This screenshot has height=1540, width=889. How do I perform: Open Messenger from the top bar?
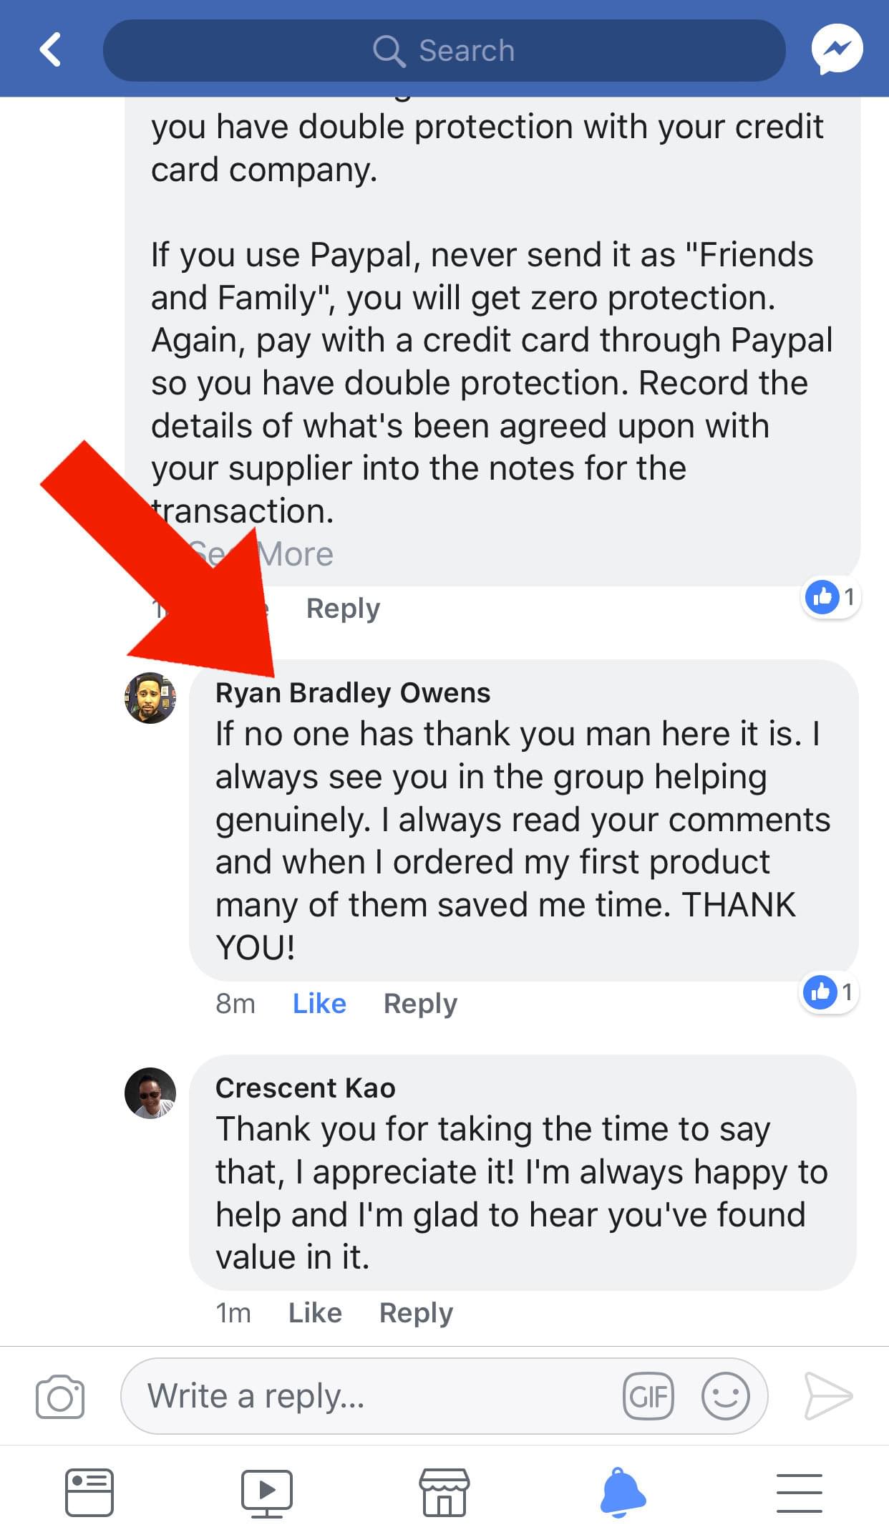coord(837,49)
